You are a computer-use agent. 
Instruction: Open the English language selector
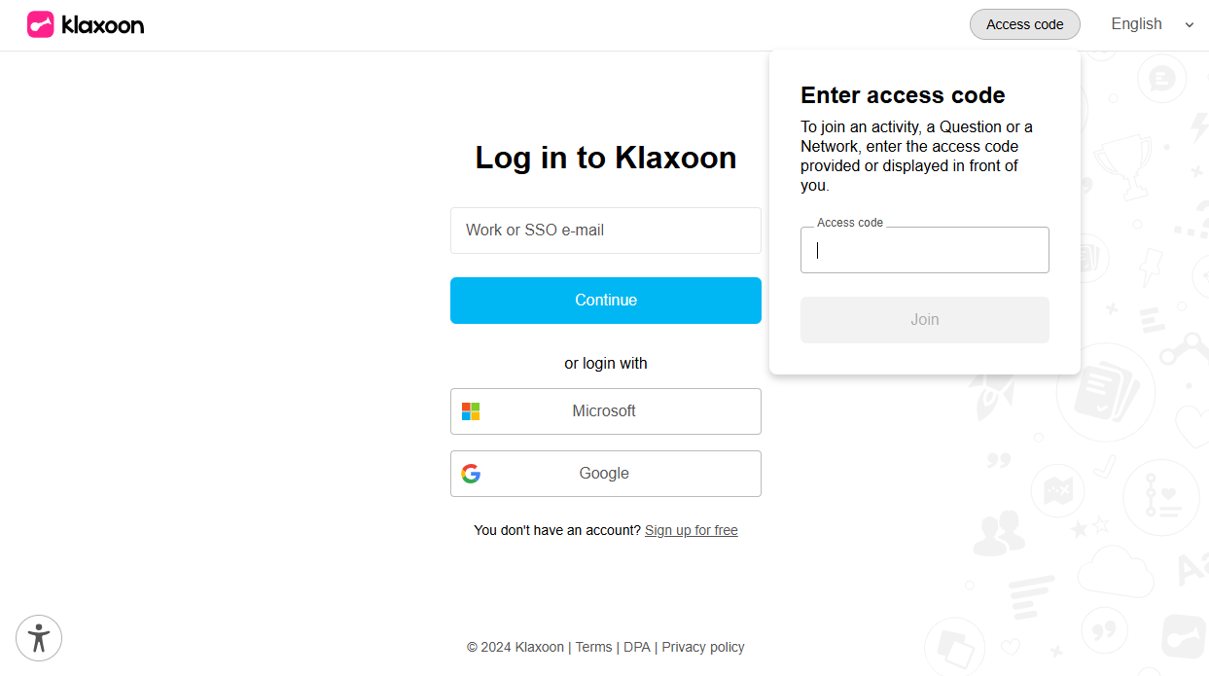click(x=1136, y=24)
